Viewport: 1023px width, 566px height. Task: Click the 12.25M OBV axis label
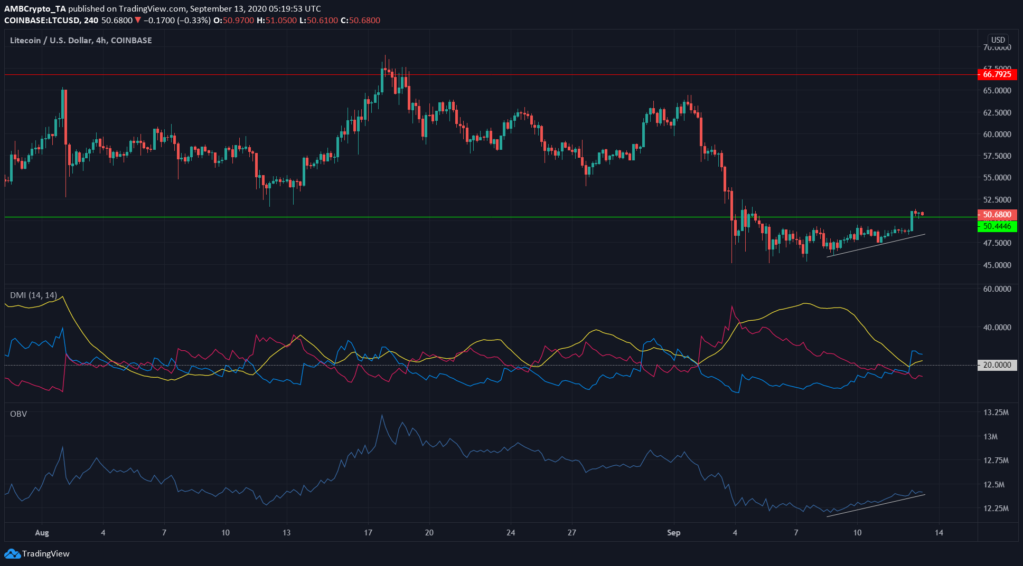click(x=996, y=509)
